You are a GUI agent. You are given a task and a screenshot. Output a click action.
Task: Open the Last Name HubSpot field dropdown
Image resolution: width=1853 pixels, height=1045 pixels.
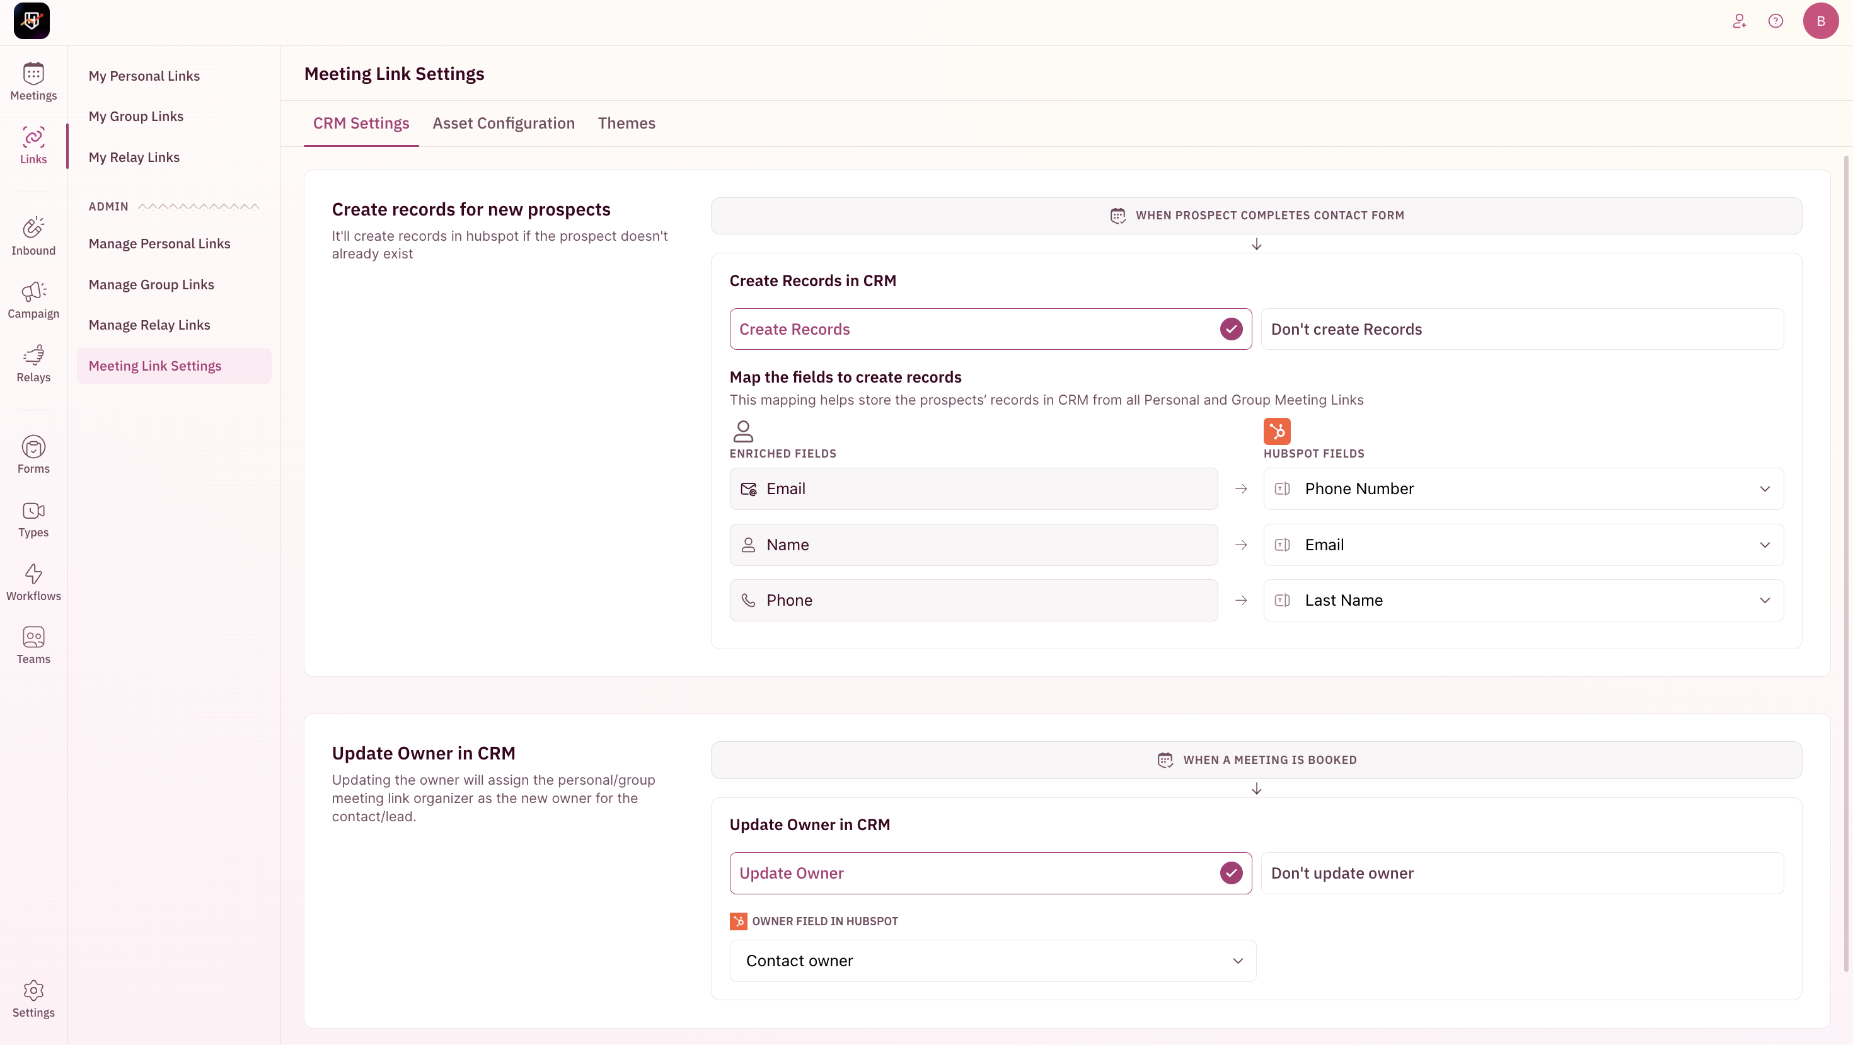[x=1521, y=600]
